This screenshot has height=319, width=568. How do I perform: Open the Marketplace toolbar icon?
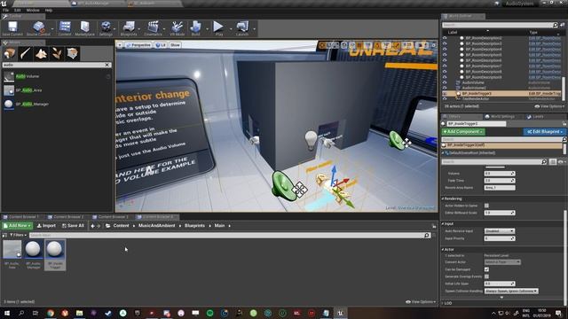(85, 28)
